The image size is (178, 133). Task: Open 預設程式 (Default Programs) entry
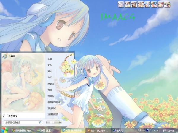point(52,108)
